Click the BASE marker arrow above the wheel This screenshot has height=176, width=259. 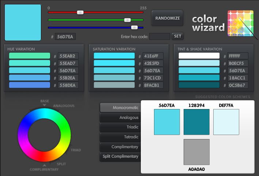pos(44,105)
